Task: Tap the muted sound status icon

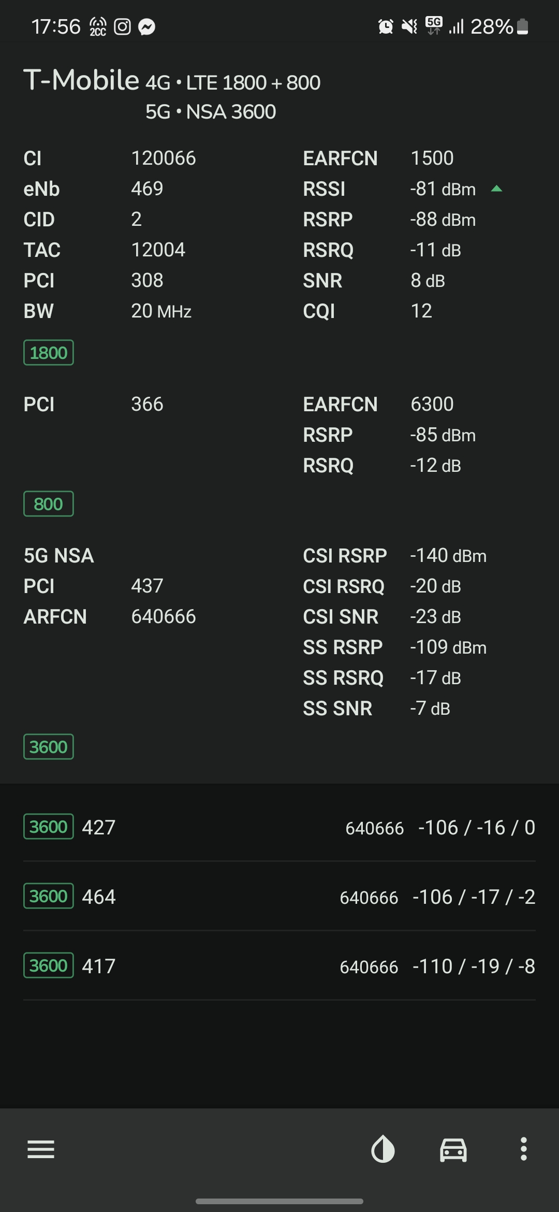Action: [x=409, y=26]
